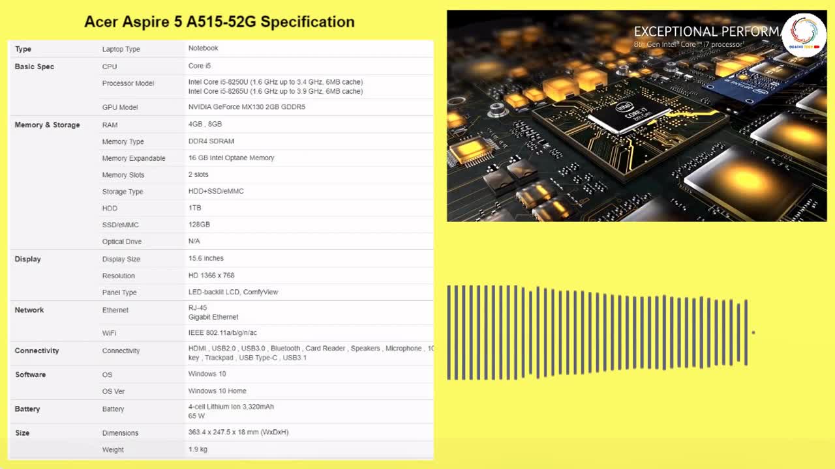Screen dimensions: 835x469
Task: Click the 'Windows 10 Home' value
Action: click(x=217, y=391)
